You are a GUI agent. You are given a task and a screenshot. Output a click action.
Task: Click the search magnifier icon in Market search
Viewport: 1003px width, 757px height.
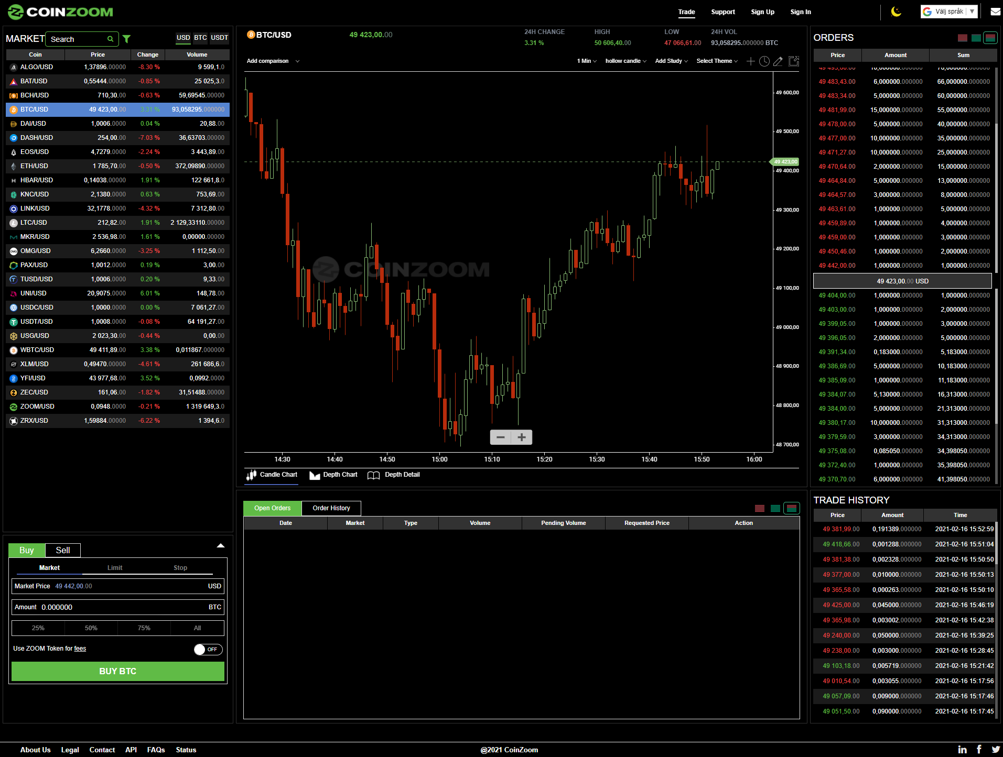(x=110, y=39)
